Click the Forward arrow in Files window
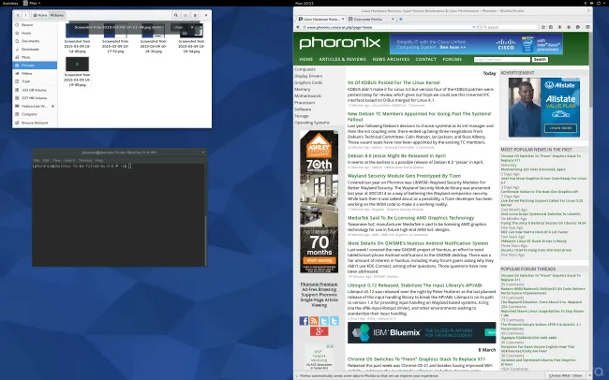This screenshot has height=380, width=609. pyautogui.click(x=25, y=15)
